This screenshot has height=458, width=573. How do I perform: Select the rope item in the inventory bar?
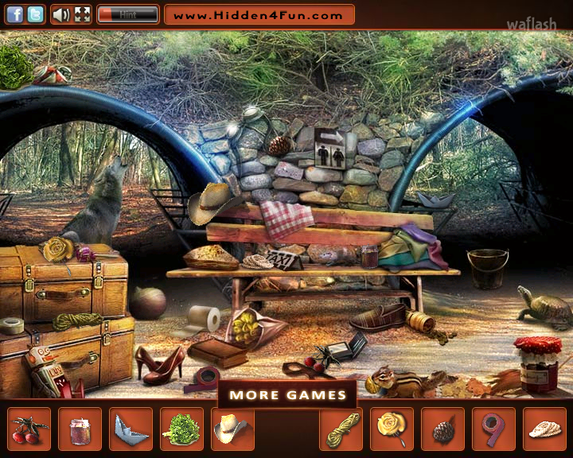coord(341,429)
